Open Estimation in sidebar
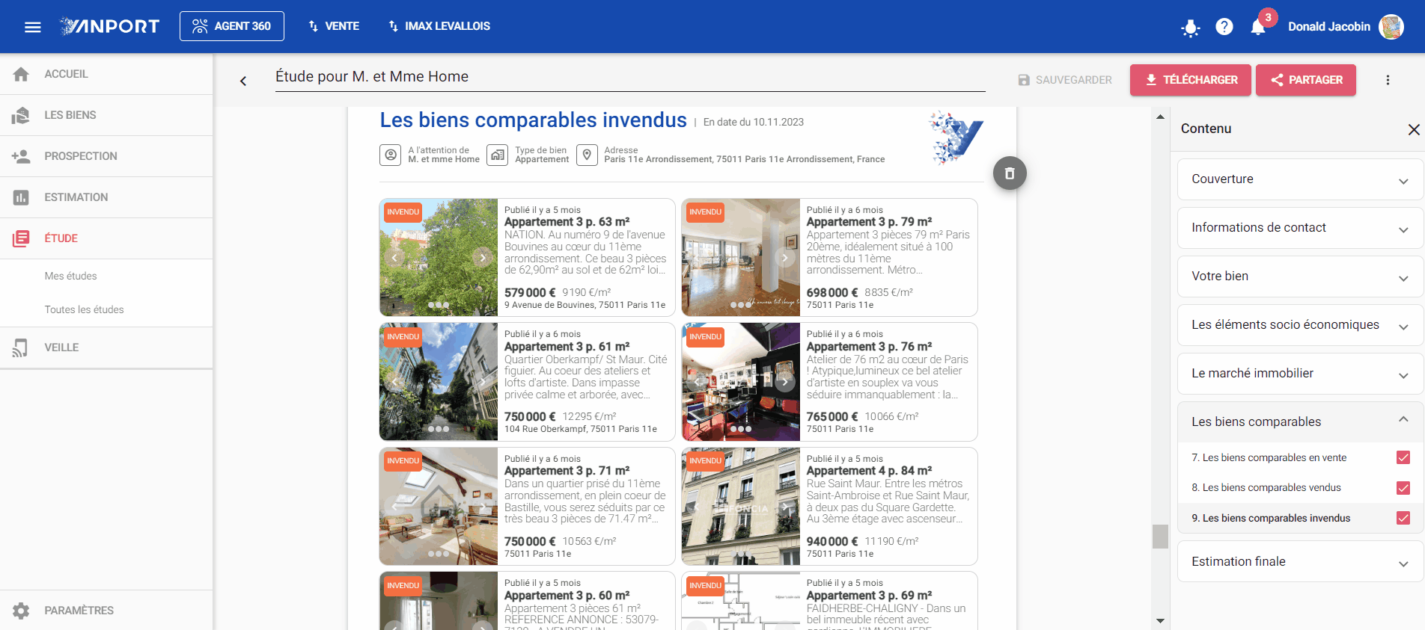1425x630 pixels. (106, 197)
